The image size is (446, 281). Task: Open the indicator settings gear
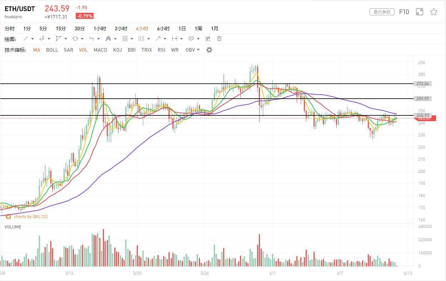(x=209, y=50)
